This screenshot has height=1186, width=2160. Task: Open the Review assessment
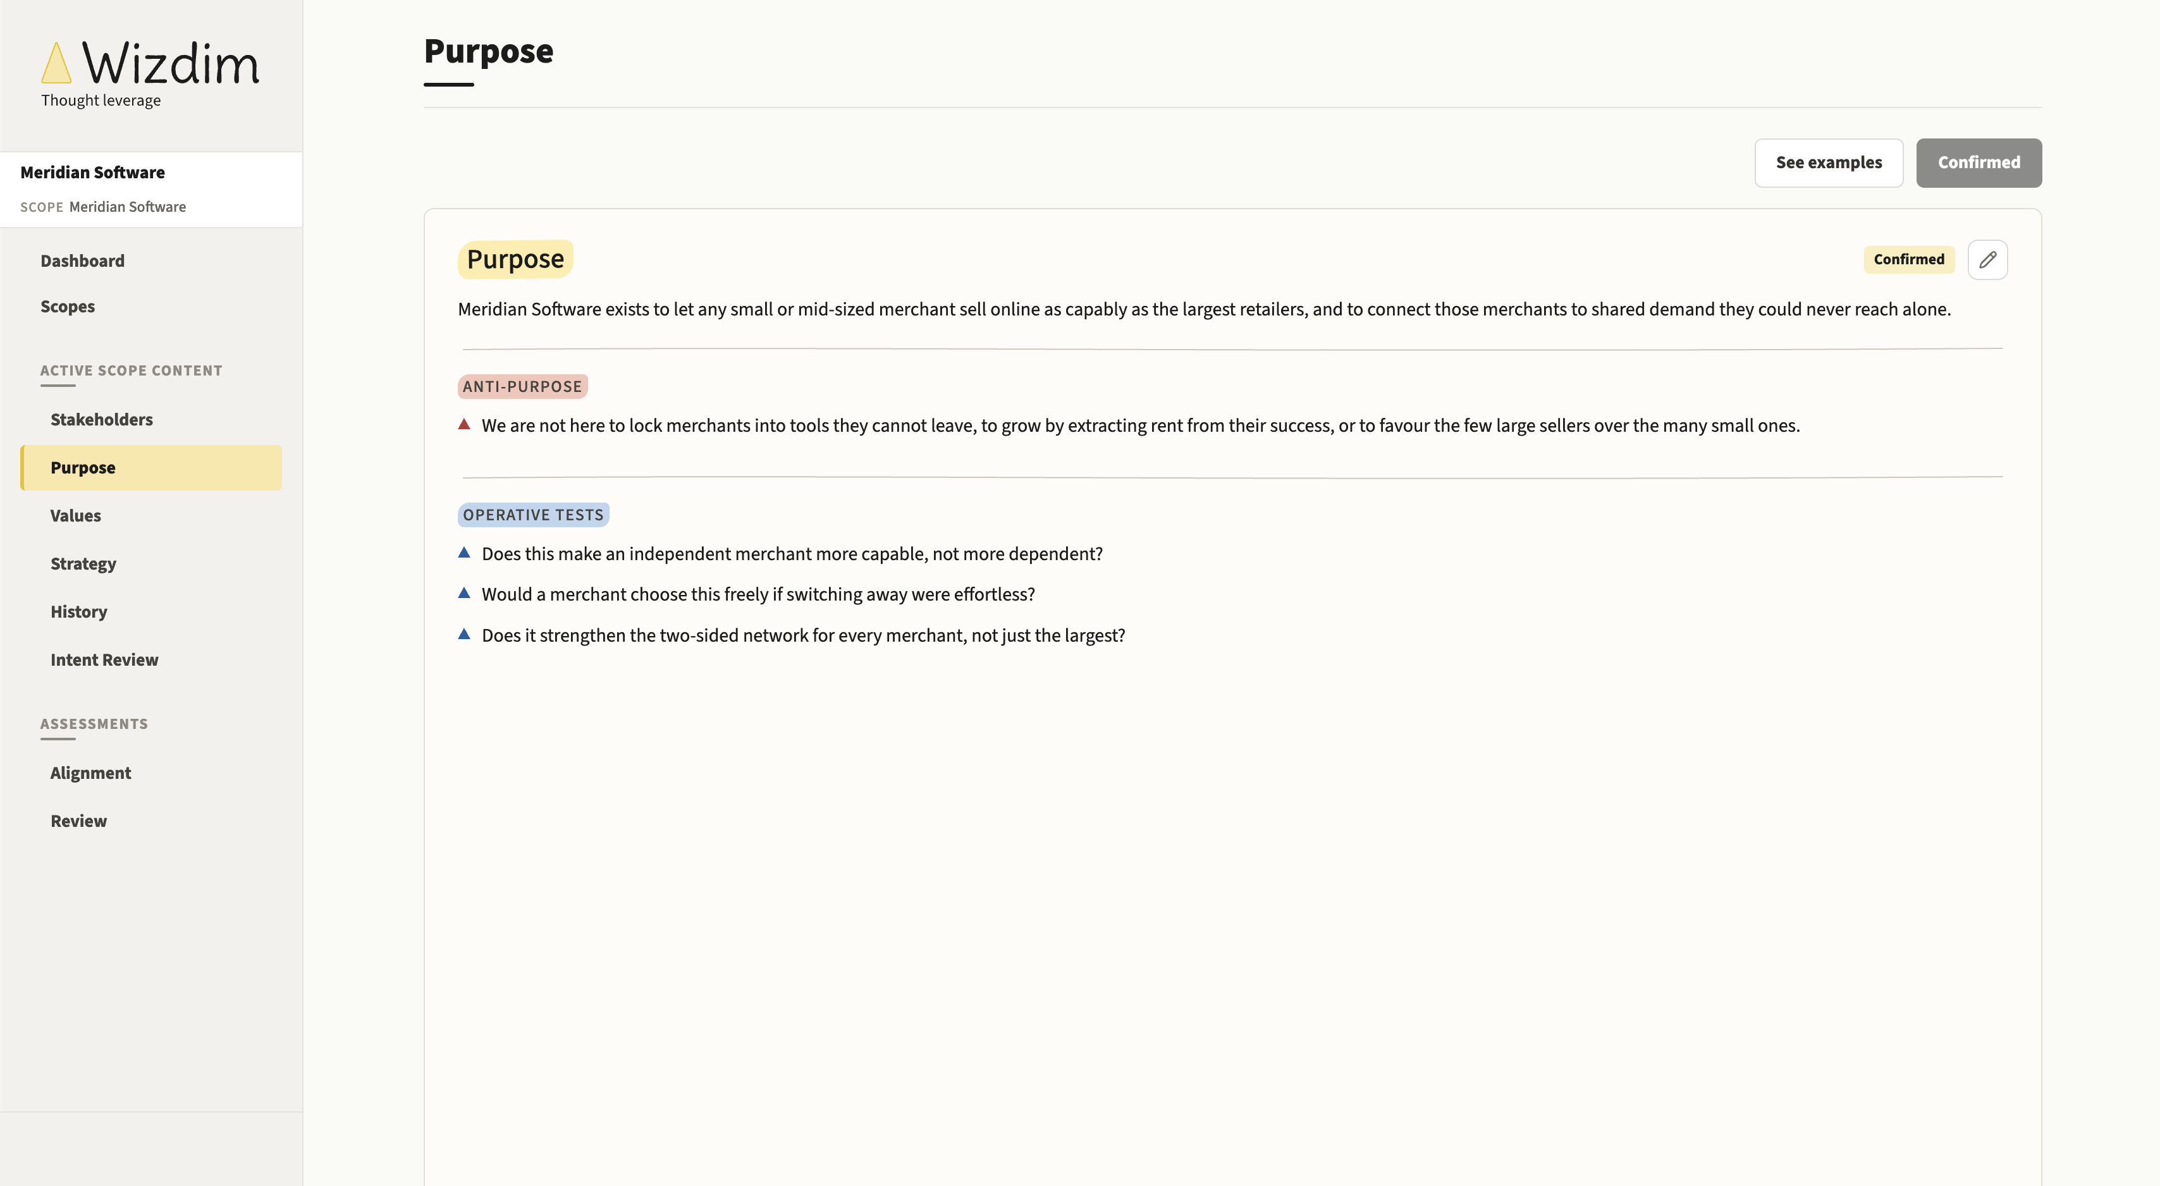tap(151, 821)
